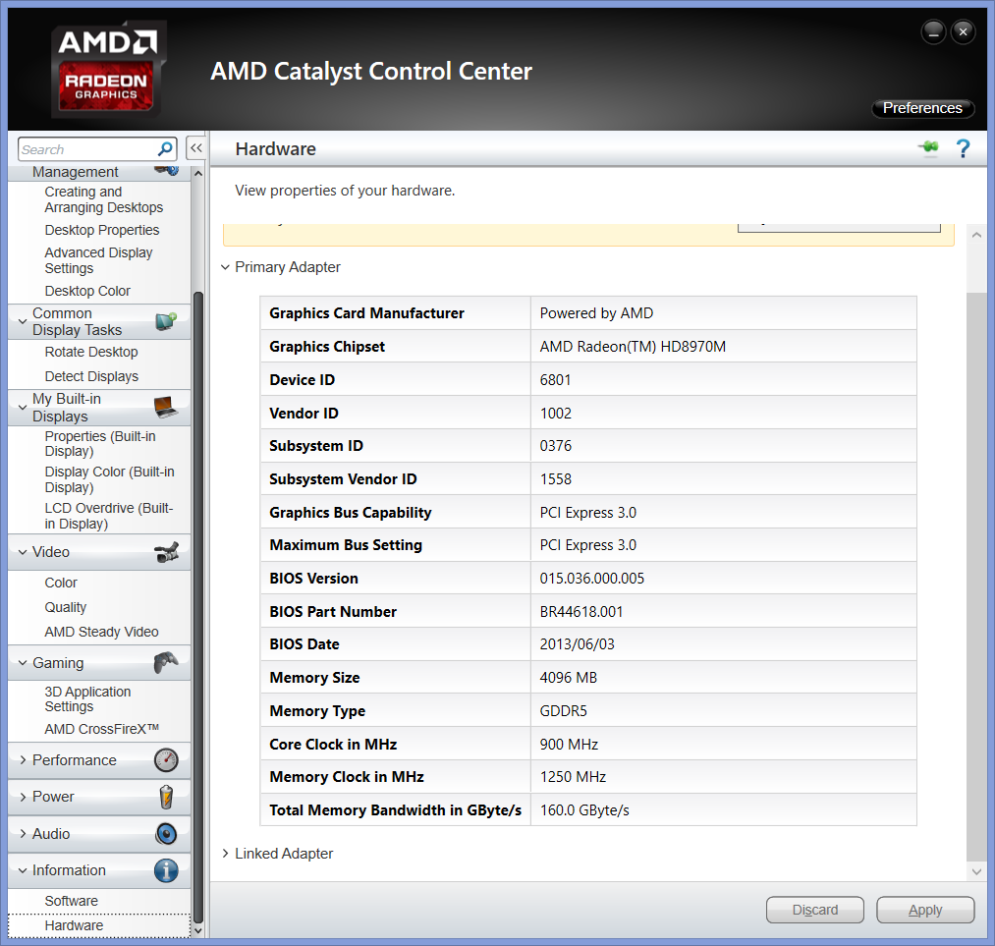
Task: Click the My Built-in Displays laptop icon
Action: (166, 407)
